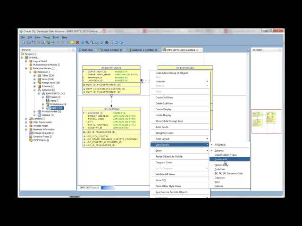Image resolution: width=302 pixels, height=226 pixels.
Task: Select the EMPS DEPTS LOCS bottom diagram tab
Action: pos(89,187)
